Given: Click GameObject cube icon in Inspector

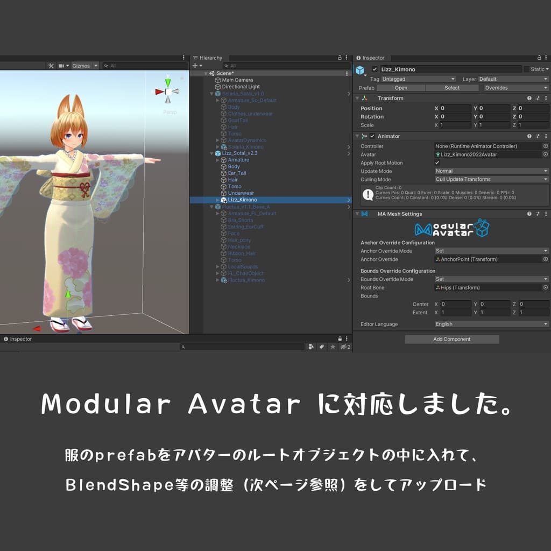Looking at the screenshot, I should point(360,70).
